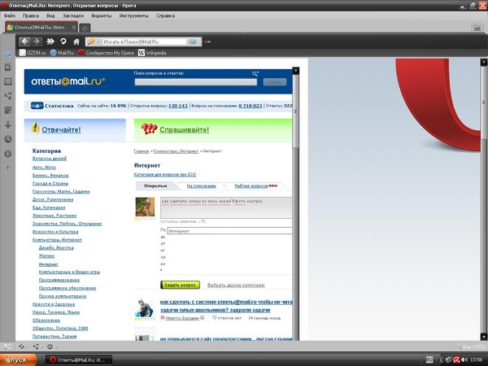Click the Fast Forward double-arrow button

click(50, 41)
